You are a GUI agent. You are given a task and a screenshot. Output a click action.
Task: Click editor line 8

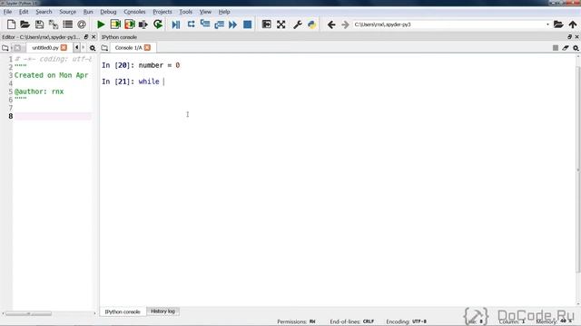(x=53, y=116)
